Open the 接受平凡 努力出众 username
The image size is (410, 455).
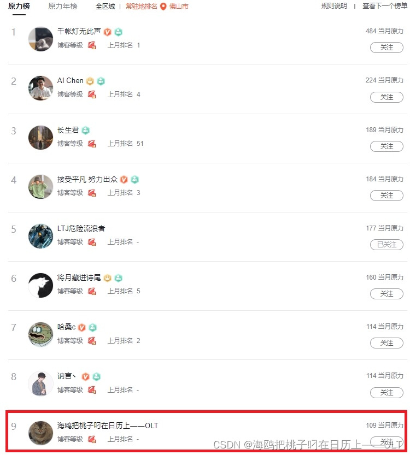click(x=87, y=179)
